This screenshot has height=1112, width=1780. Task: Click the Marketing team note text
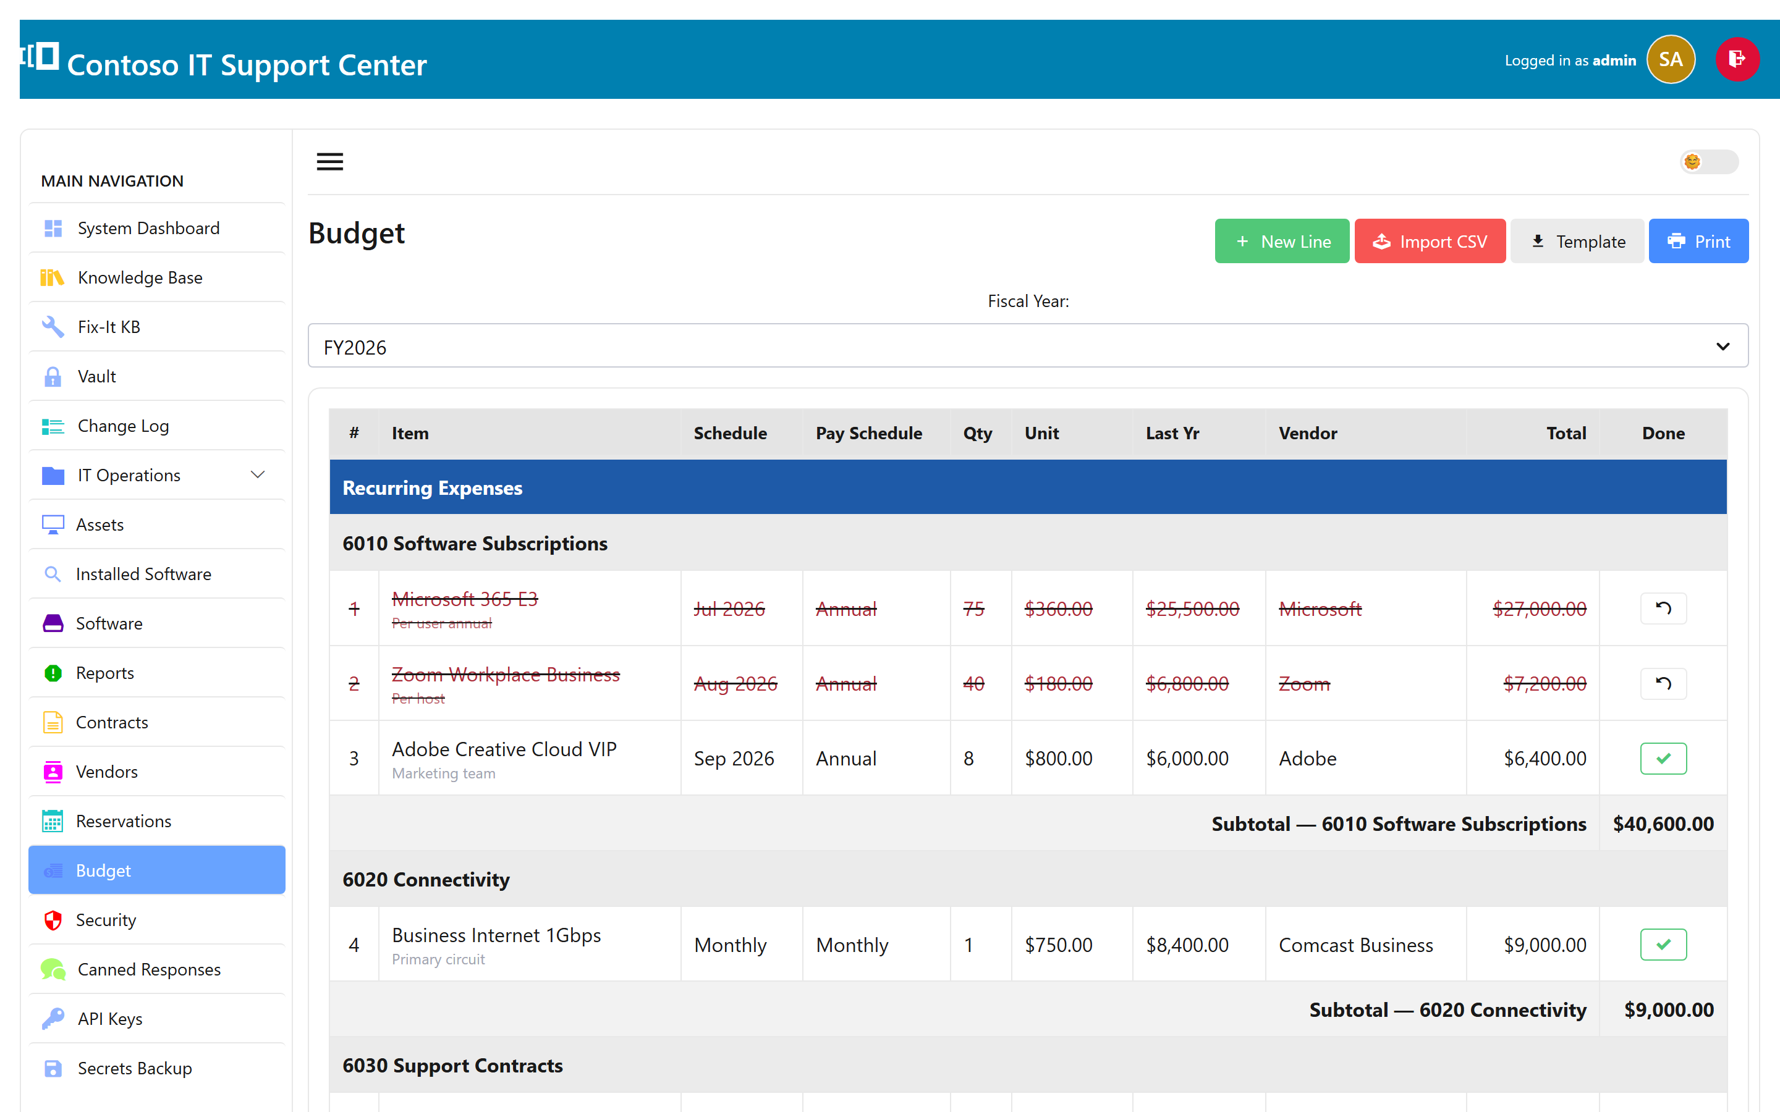point(444,773)
